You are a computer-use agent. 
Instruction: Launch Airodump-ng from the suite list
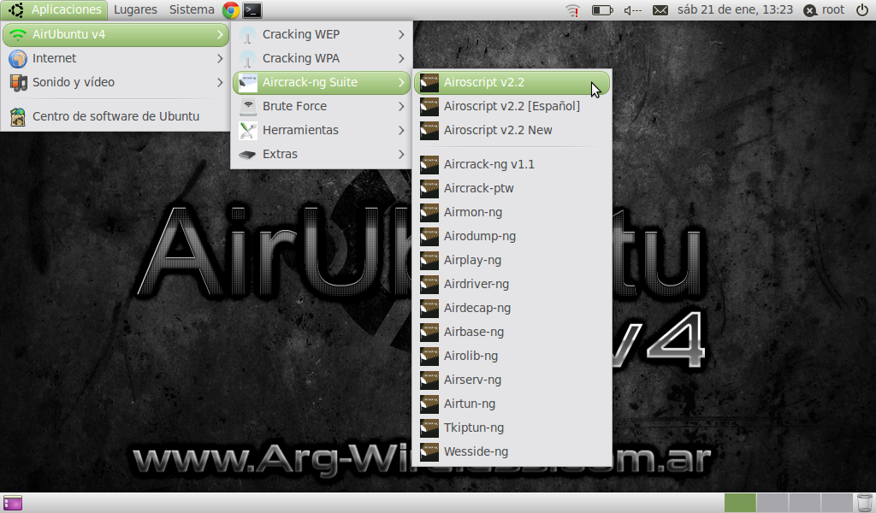pyautogui.click(x=479, y=236)
